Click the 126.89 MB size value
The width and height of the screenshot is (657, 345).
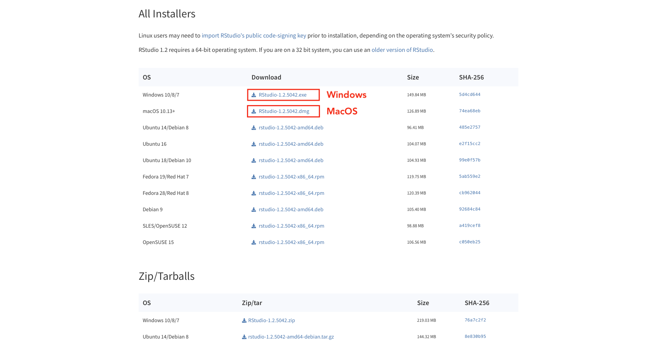tap(416, 111)
